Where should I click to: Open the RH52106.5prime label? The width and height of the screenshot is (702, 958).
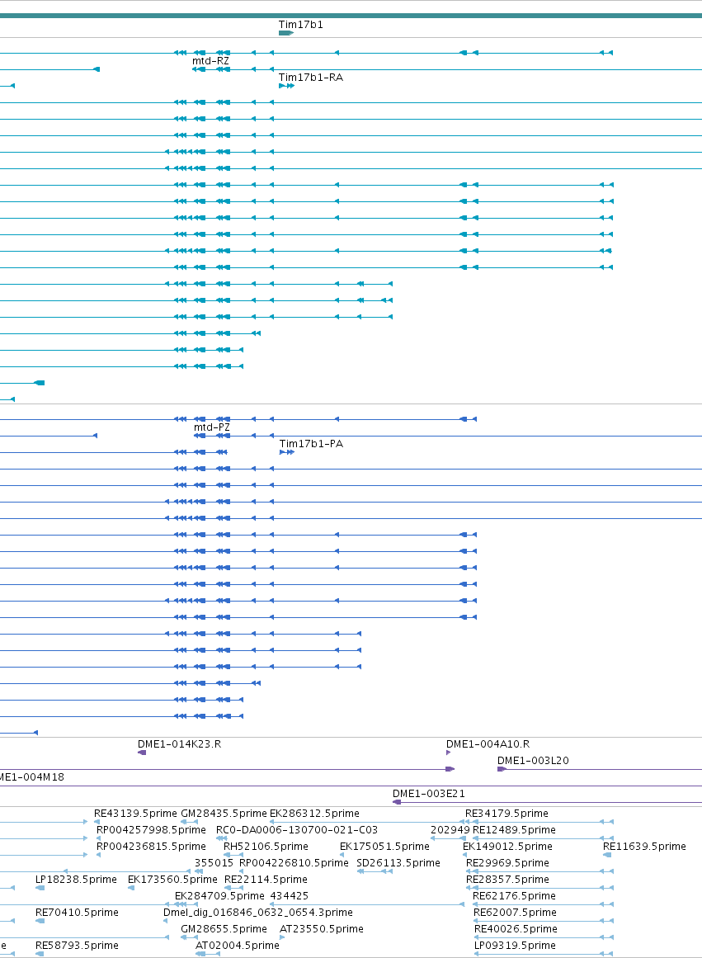pyautogui.click(x=266, y=847)
